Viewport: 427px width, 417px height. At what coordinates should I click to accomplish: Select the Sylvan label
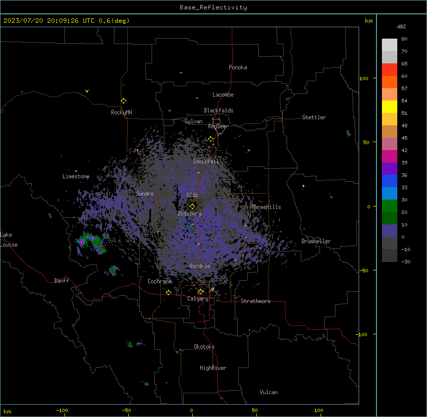point(193,121)
